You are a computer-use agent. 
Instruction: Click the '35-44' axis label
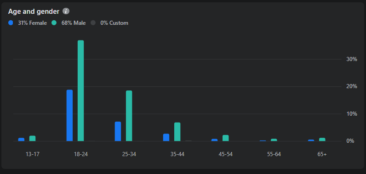point(177,154)
